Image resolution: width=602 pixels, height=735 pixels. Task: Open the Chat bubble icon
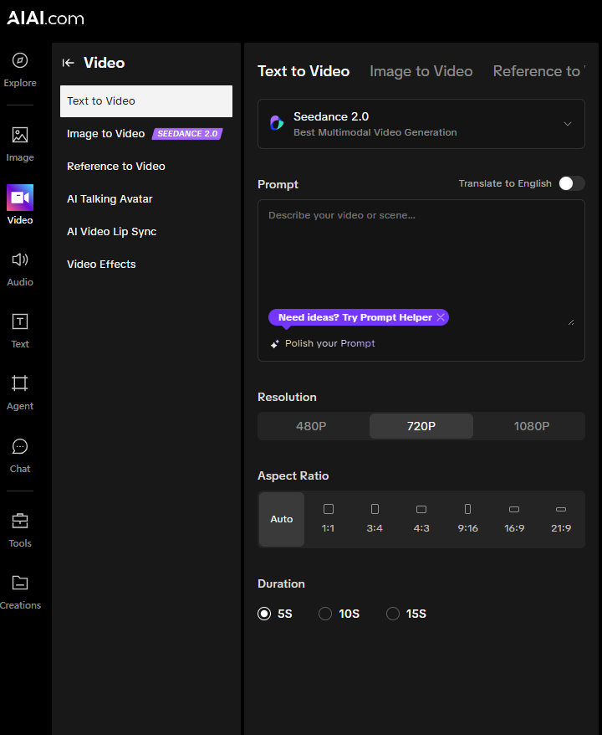pyautogui.click(x=20, y=446)
